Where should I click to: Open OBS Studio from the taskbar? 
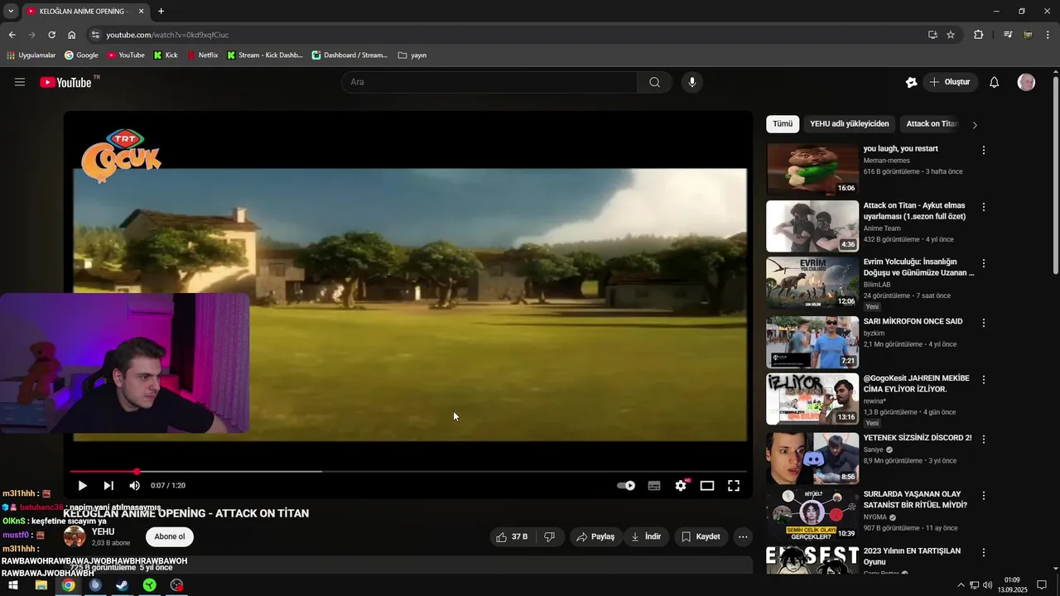[176, 585]
